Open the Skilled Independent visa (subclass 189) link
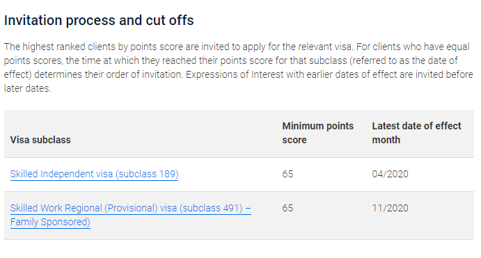Viewport: 481px width, 258px height. (x=94, y=174)
